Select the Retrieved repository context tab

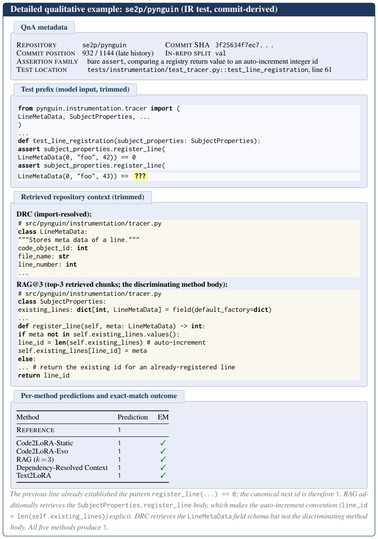[82, 197]
